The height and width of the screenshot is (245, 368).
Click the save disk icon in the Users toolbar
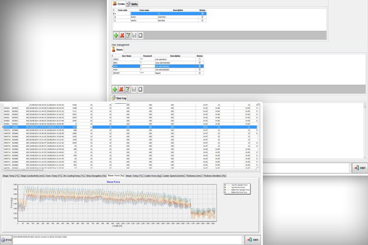[x=134, y=89]
